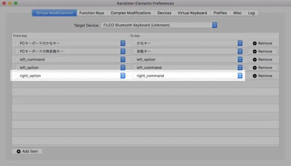
Task: Open the To key dropdown showing 英数キー
Action: pyautogui.click(x=187, y=51)
